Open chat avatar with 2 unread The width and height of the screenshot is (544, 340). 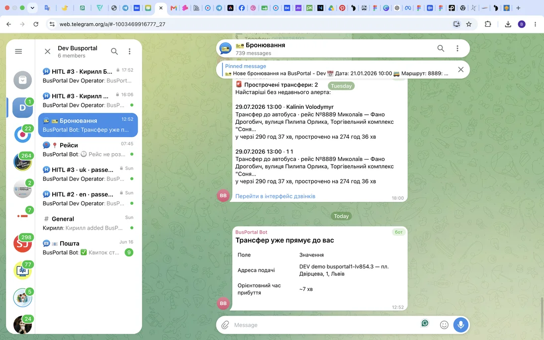pos(22,189)
